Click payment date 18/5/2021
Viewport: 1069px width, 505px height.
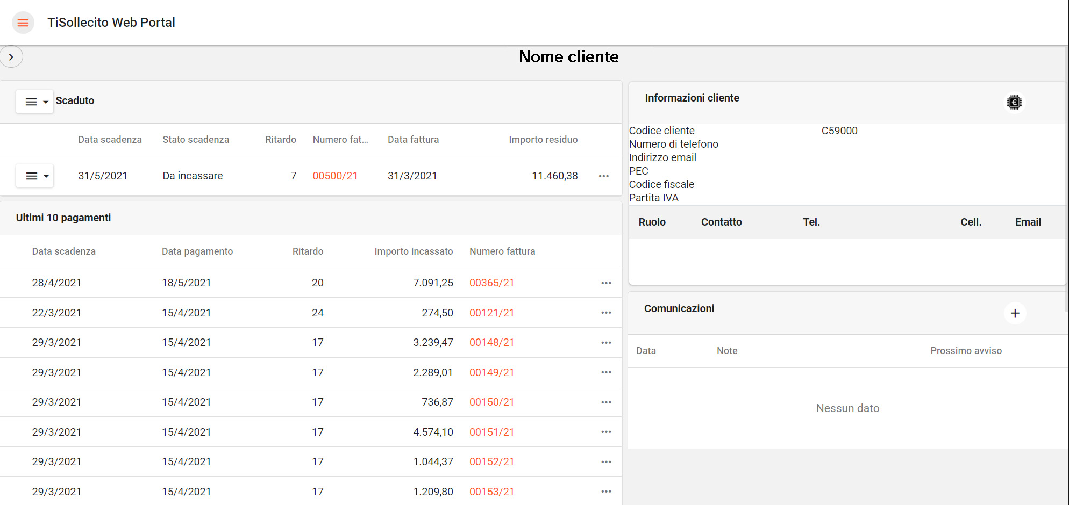click(186, 283)
